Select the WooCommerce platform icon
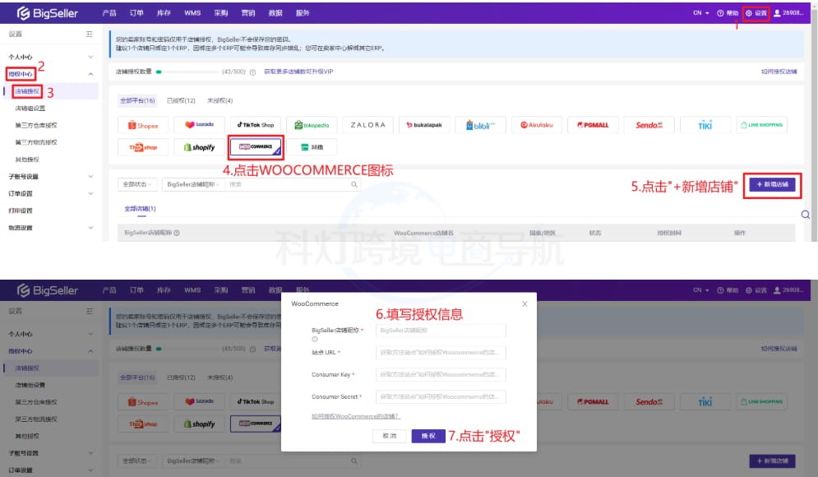818x477 pixels. [x=256, y=146]
